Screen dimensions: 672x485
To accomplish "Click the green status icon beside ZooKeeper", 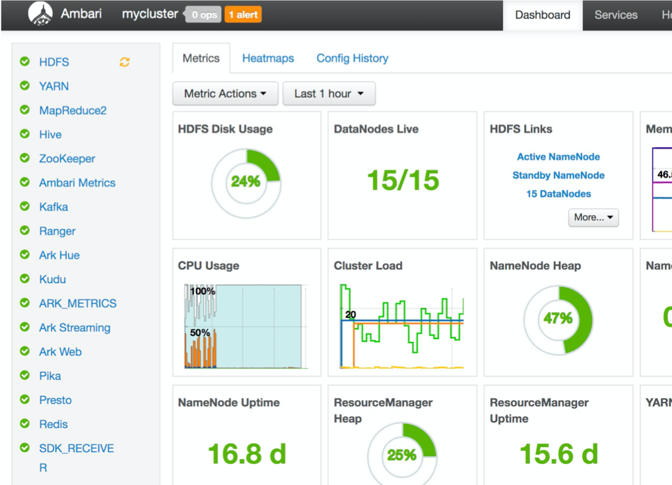I will 25,158.
